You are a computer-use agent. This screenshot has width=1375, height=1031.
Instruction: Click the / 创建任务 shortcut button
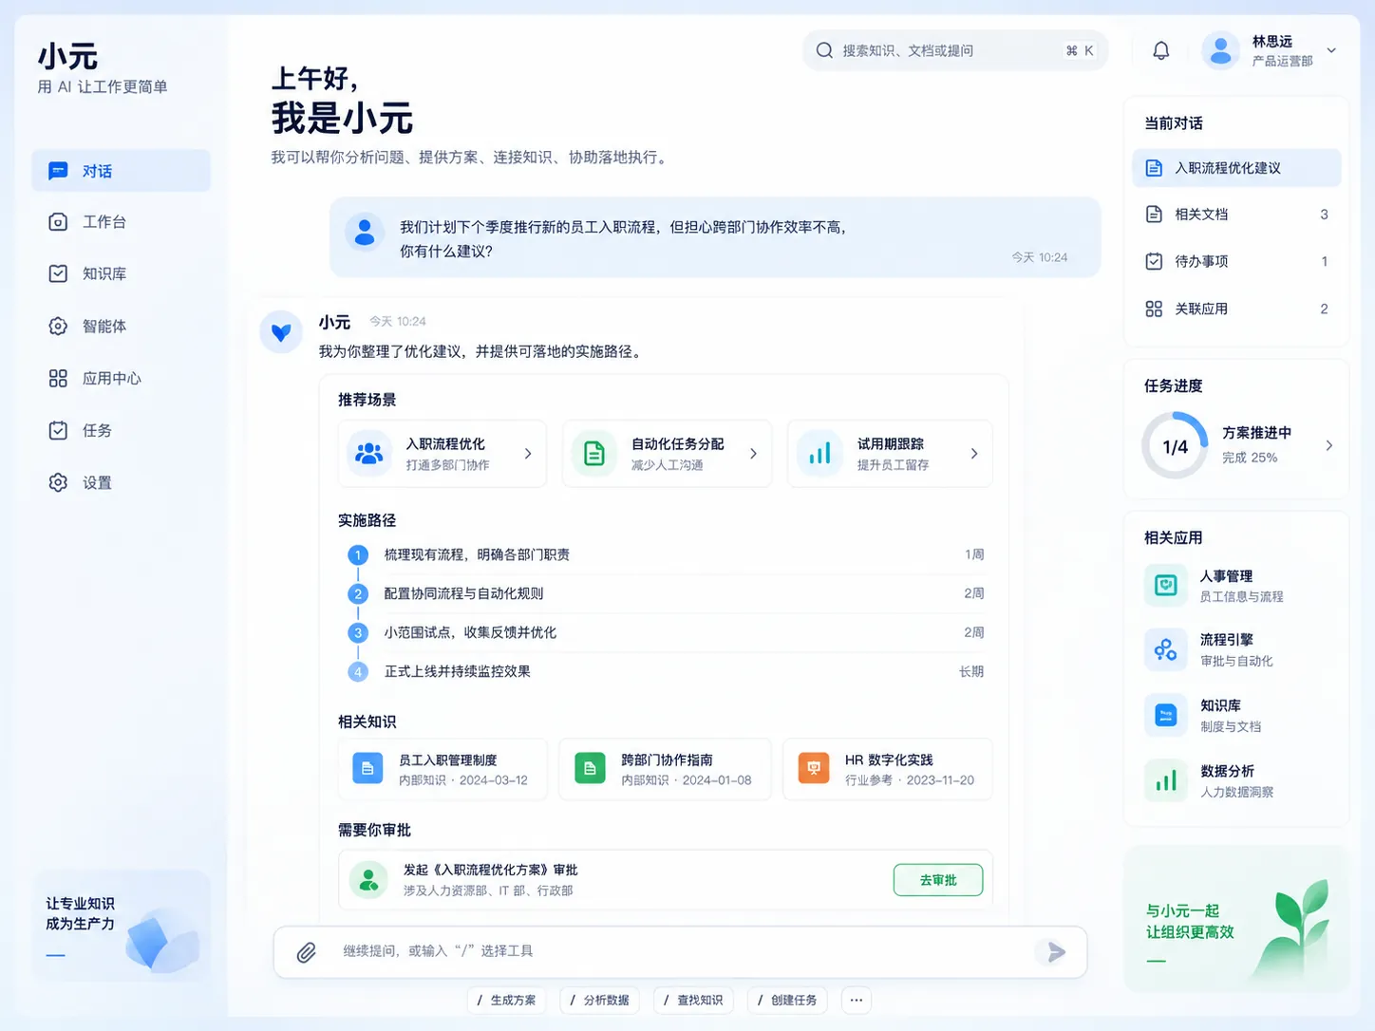(787, 1000)
